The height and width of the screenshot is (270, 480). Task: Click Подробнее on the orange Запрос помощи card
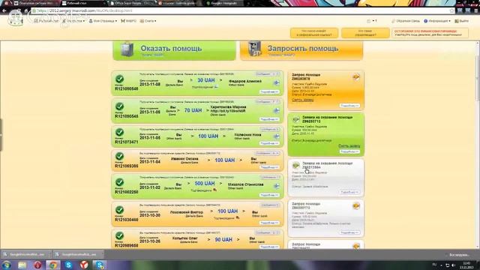tap(349, 106)
